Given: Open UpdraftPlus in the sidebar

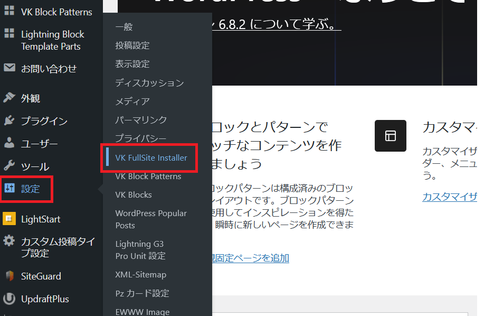Looking at the screenshot, I should click(x=45, y=299).
